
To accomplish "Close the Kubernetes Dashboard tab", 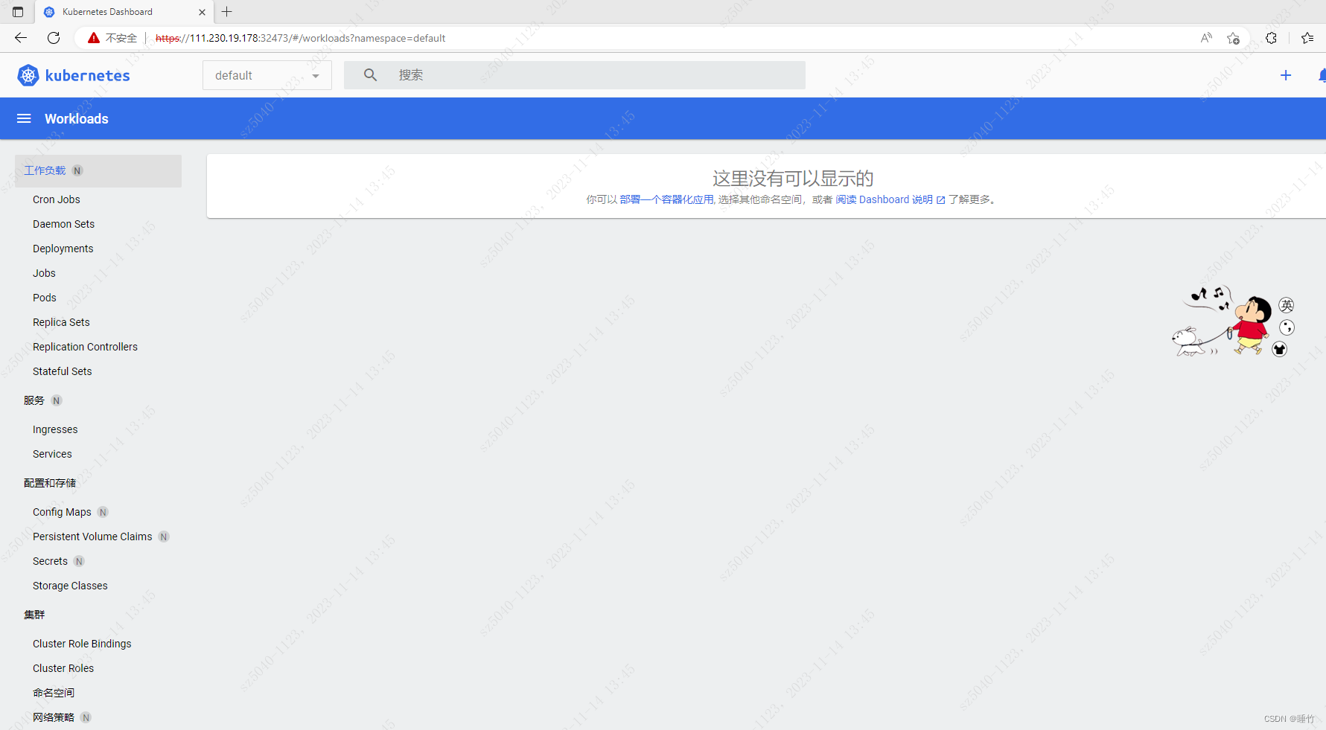I will 202,12.
